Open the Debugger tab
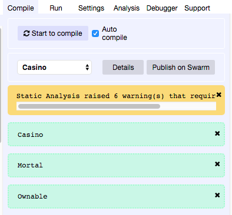 point(162,8)
